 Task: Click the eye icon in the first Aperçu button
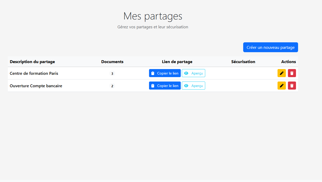point(186,73)
